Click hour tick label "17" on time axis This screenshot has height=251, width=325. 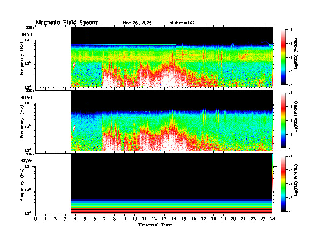coord(204,219)
